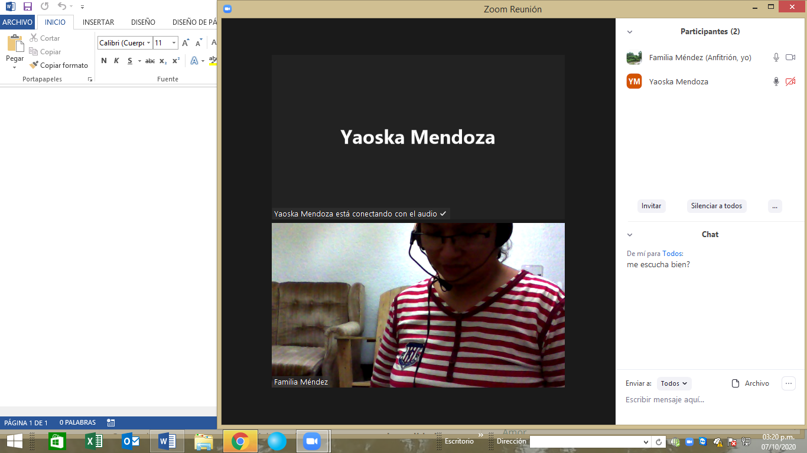Open the font size dropdown
807x453 pixels.
click(174, 43)
